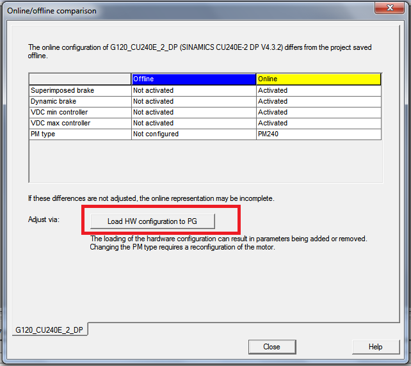This screenshot has width=411, height=366.
Task: Click the Offline column header
Action: tap(194, 79)
